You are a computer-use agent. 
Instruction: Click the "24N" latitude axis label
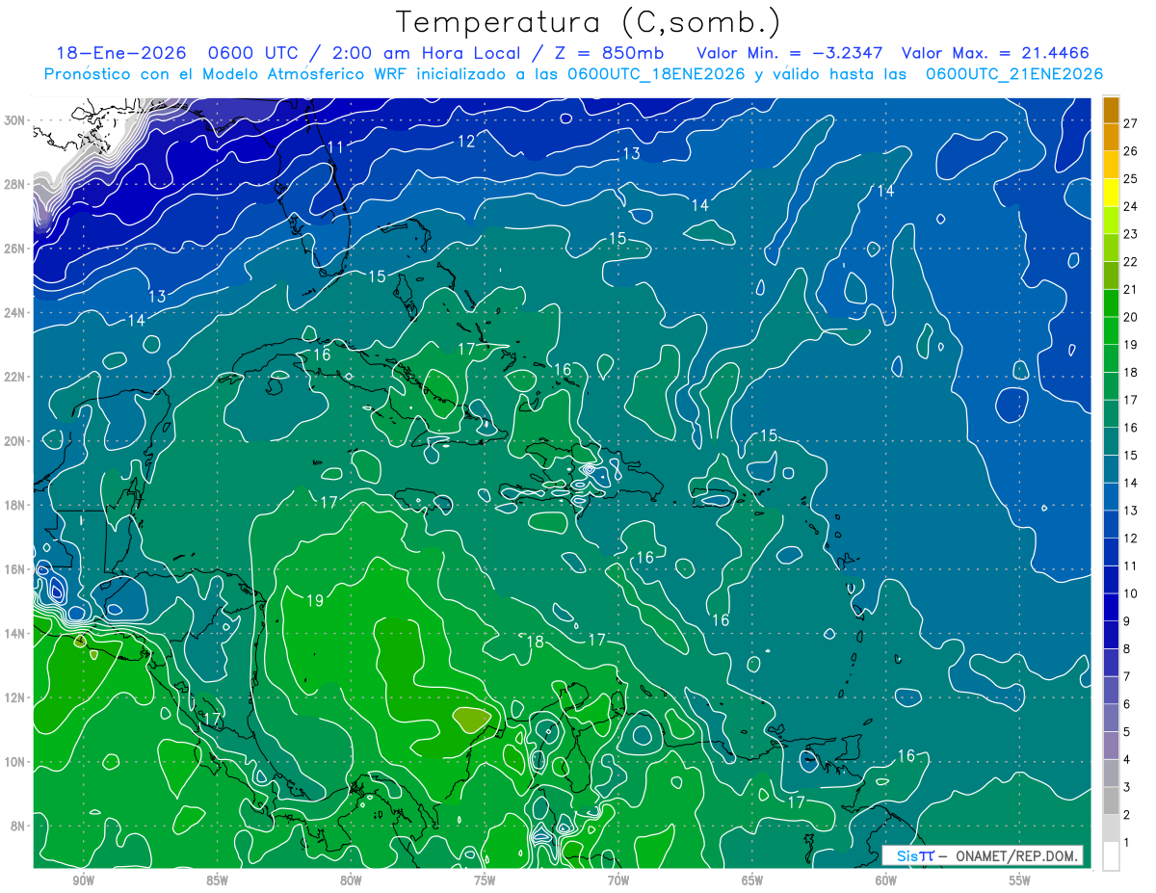tap(16, 313)
